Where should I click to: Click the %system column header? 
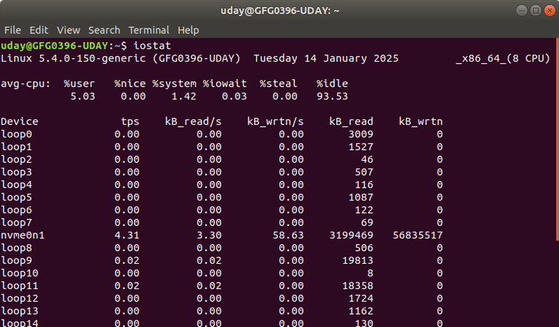174,84
